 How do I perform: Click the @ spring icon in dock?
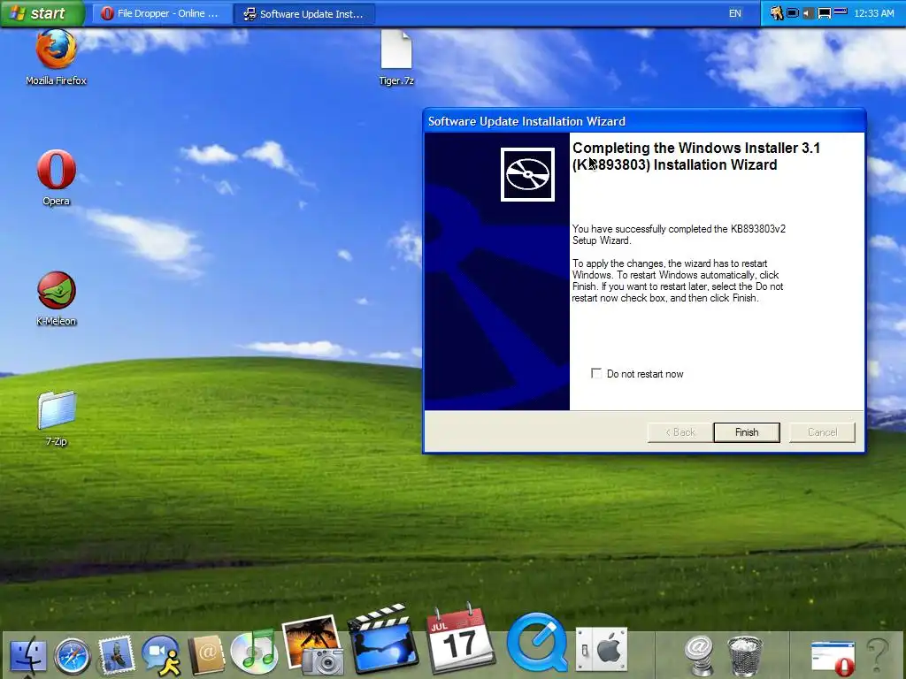(699, 655)
